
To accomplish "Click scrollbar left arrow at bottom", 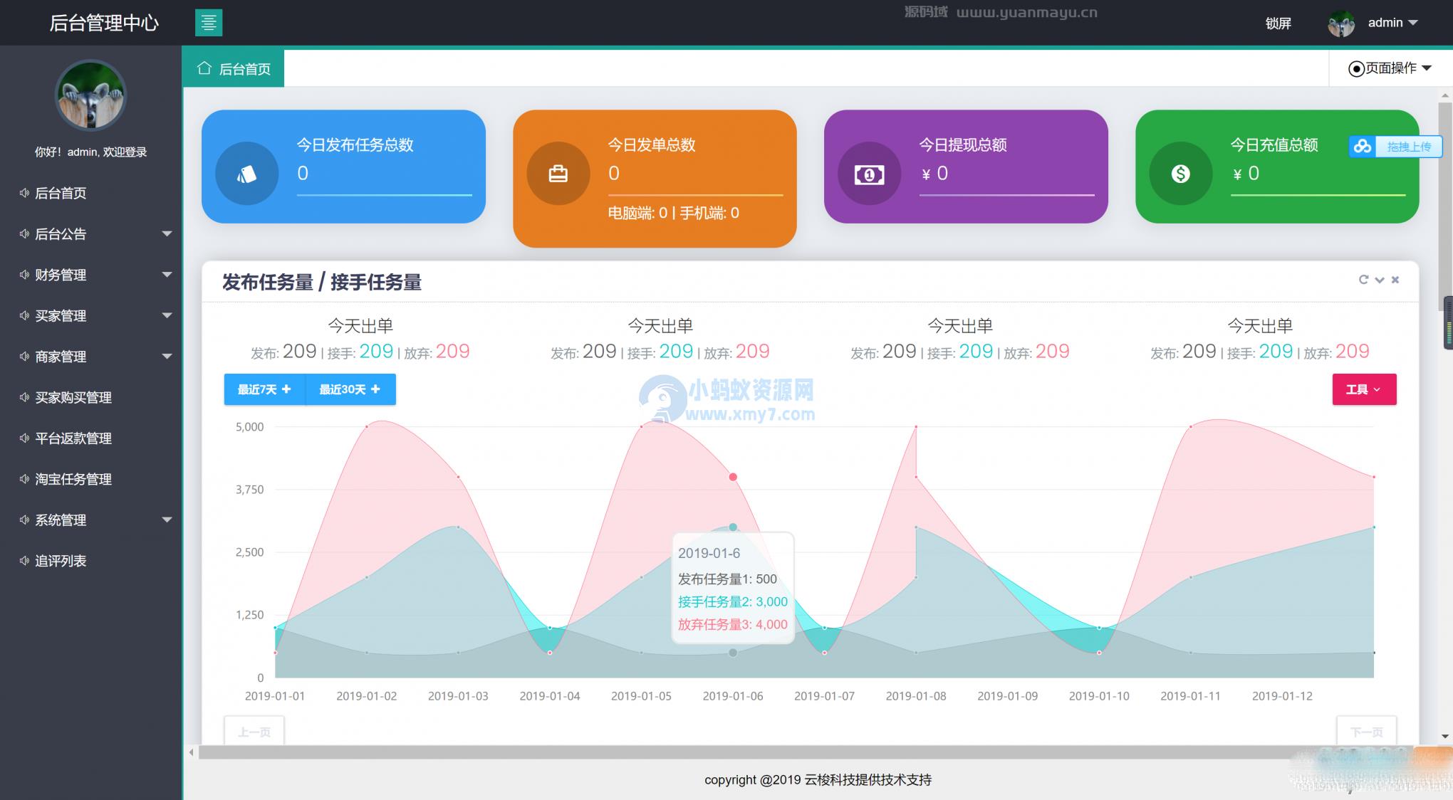I will pyautogui.click(x=191, y=752).
